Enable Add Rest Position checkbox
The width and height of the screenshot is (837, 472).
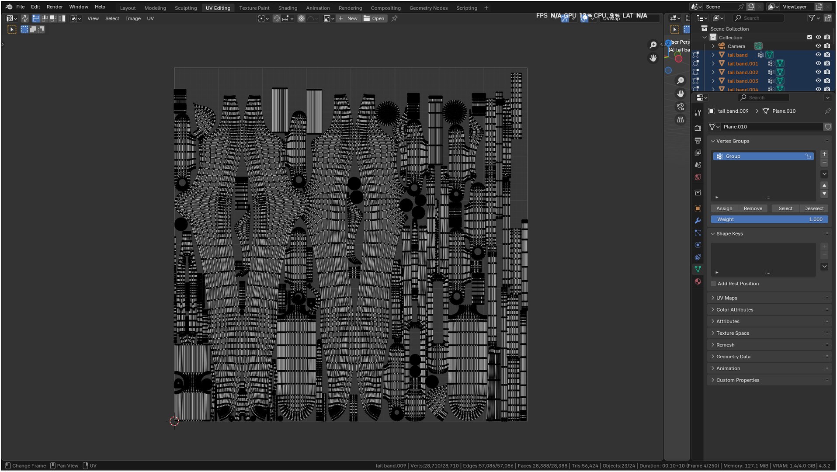[714, 284]
